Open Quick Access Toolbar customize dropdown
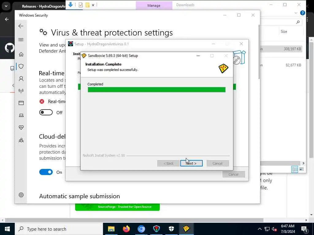 pos(93,5)
